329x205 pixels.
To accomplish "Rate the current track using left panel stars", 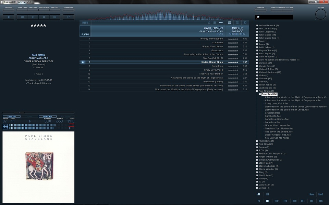I will click(x=38, y=26).
